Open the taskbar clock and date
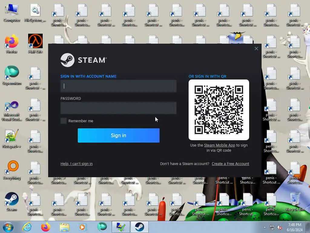The width and height of the screenshot is (310, 233). click(295, 227)
